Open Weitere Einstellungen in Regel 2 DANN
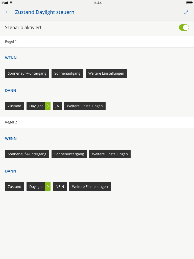 [90, 187]
